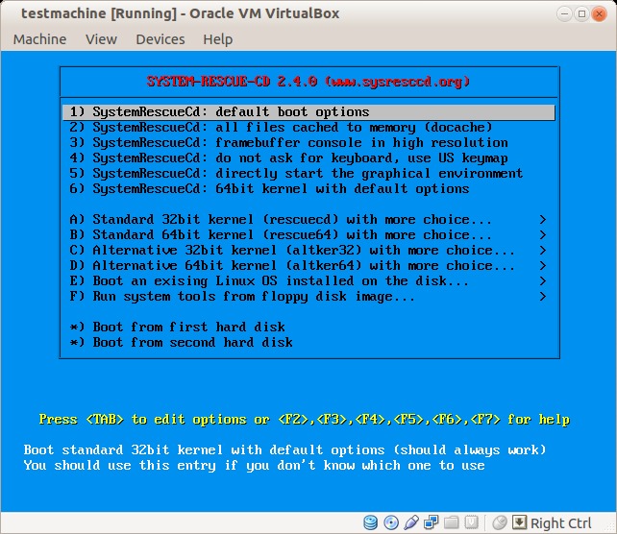Image resolution: width=617 pixels, height=534 pixels.
Task: Click the Right Ctrl host key label
Action: pos(560,523)
